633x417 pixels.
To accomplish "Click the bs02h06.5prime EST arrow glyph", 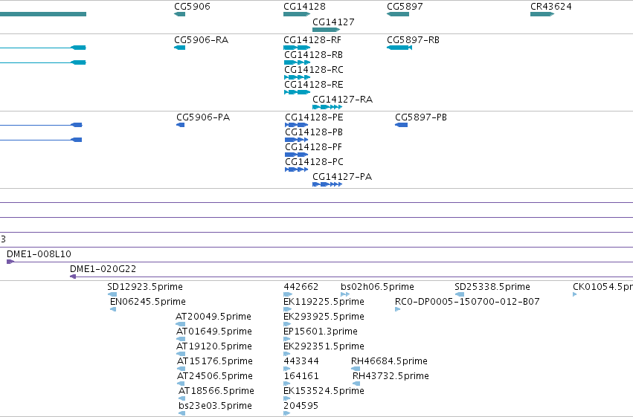I will click(x=345, y=294).
